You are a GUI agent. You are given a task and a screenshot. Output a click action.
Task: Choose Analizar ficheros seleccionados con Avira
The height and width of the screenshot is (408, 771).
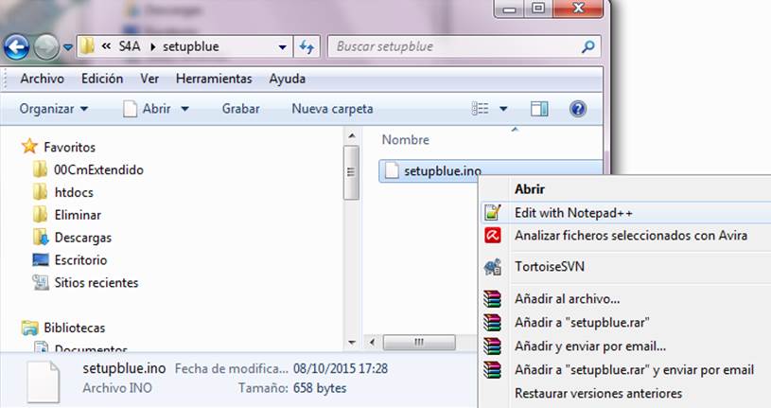631,236
